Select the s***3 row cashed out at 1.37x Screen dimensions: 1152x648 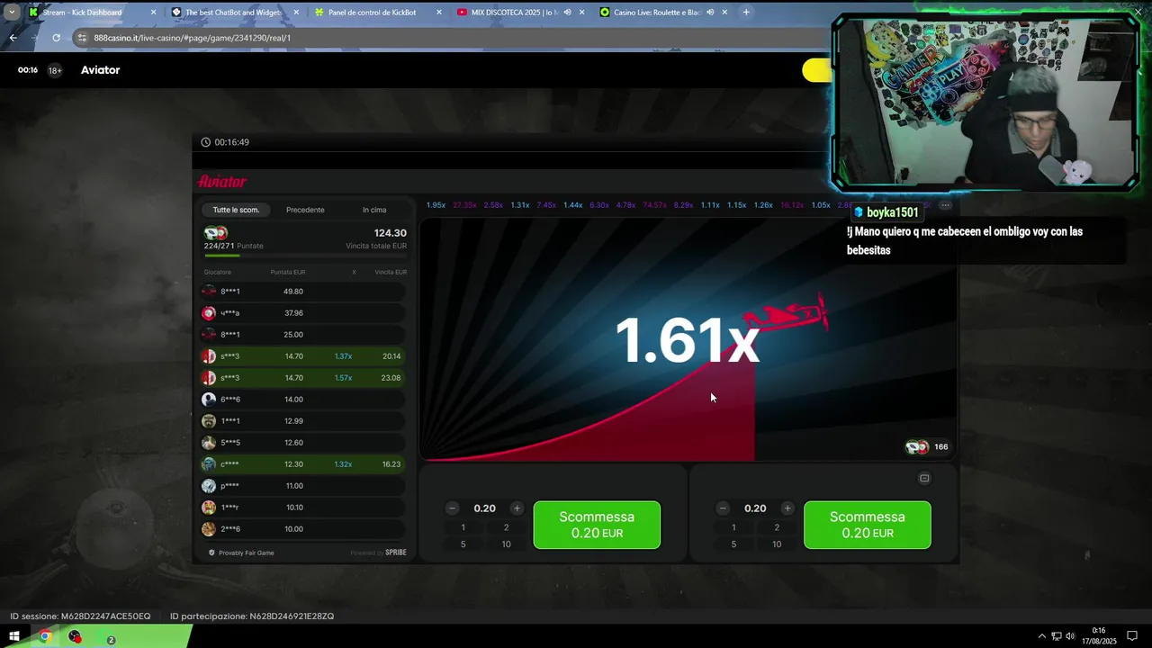303,356
